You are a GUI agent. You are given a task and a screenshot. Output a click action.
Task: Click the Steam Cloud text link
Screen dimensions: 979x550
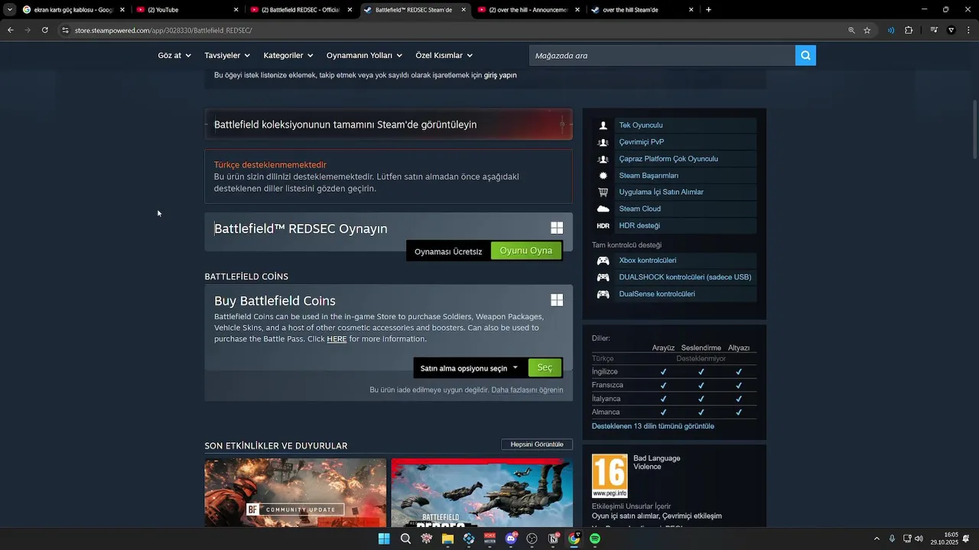pyautogui.click(x=639, y=209)
